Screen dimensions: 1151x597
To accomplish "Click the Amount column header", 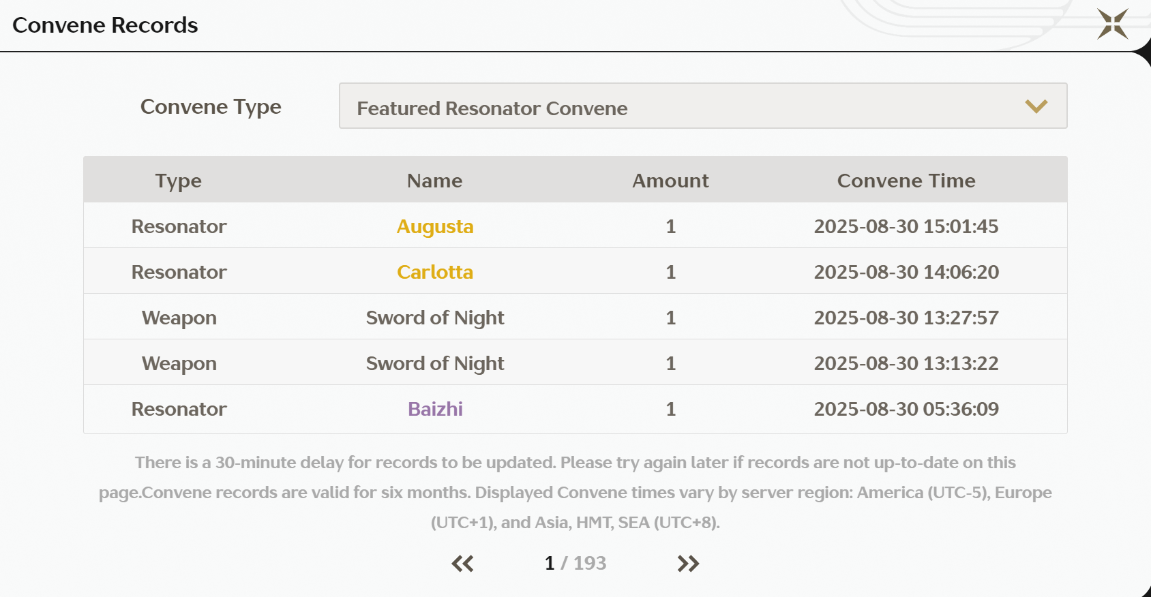I will pos(670,181).
